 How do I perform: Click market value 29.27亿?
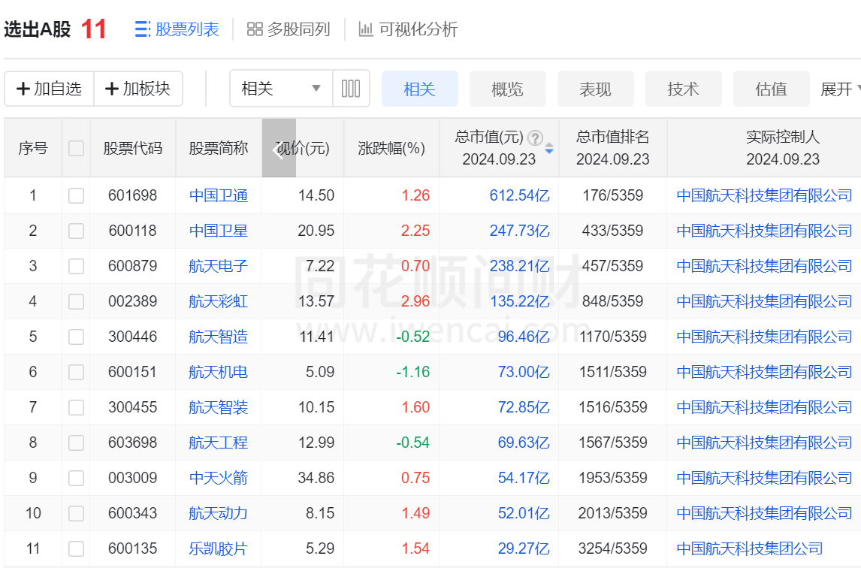(524, 548)
